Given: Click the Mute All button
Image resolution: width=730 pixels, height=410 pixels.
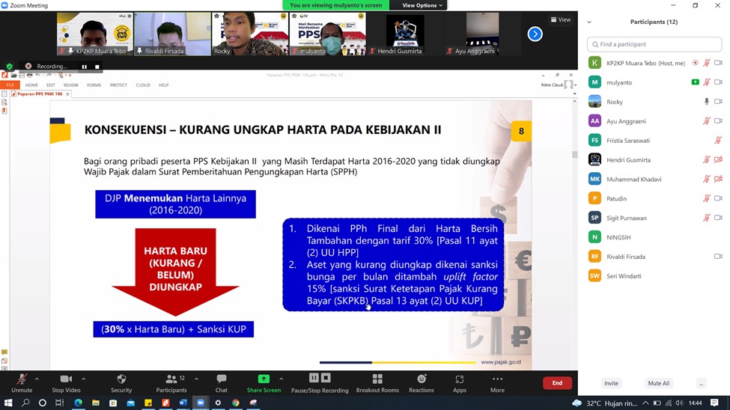Looking at the screenshot, I should [658, 383].
